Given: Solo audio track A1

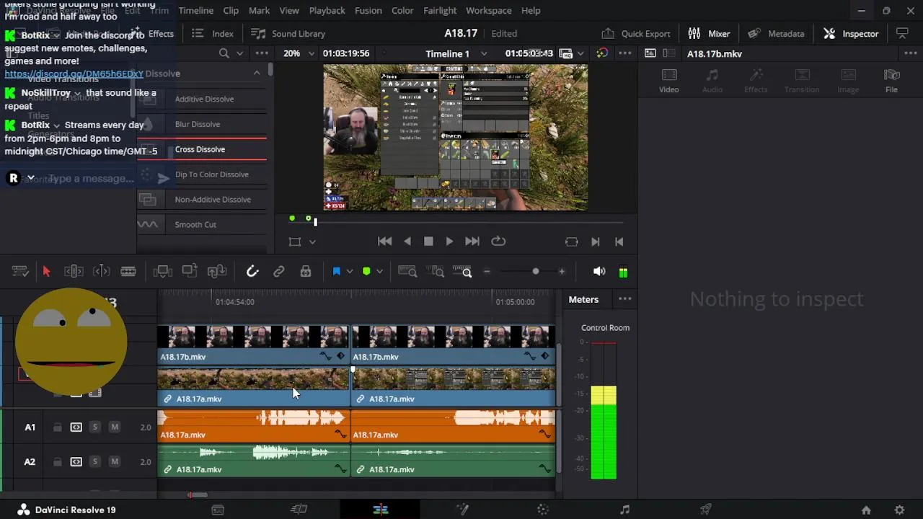Looking at the screenshot, I should 94,427.
